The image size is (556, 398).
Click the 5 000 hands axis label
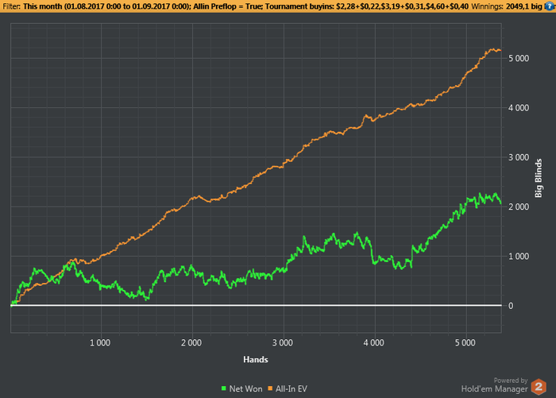point(465,343)
